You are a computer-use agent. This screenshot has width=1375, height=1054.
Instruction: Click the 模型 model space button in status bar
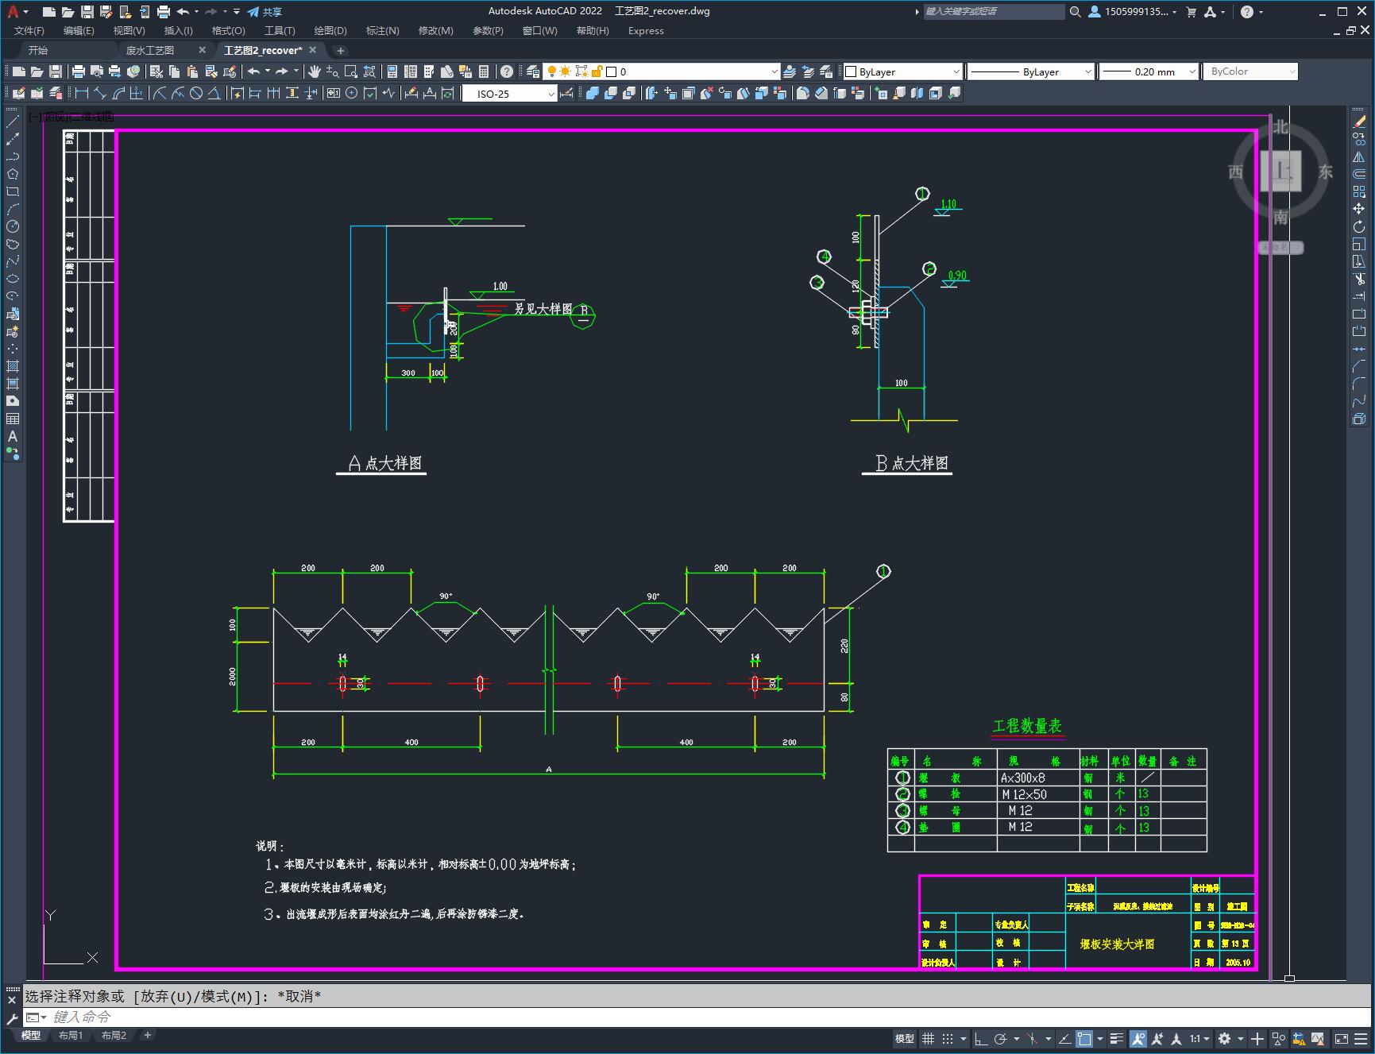point(905,1038)
